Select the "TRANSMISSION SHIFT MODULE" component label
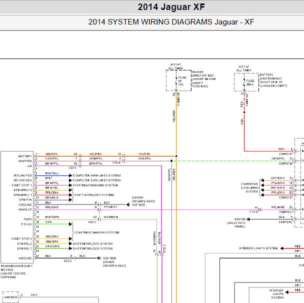The image size is (304, 303). (16, 267)
